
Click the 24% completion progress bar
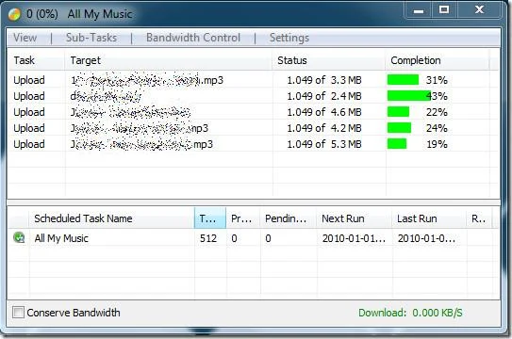pos(400,128)
